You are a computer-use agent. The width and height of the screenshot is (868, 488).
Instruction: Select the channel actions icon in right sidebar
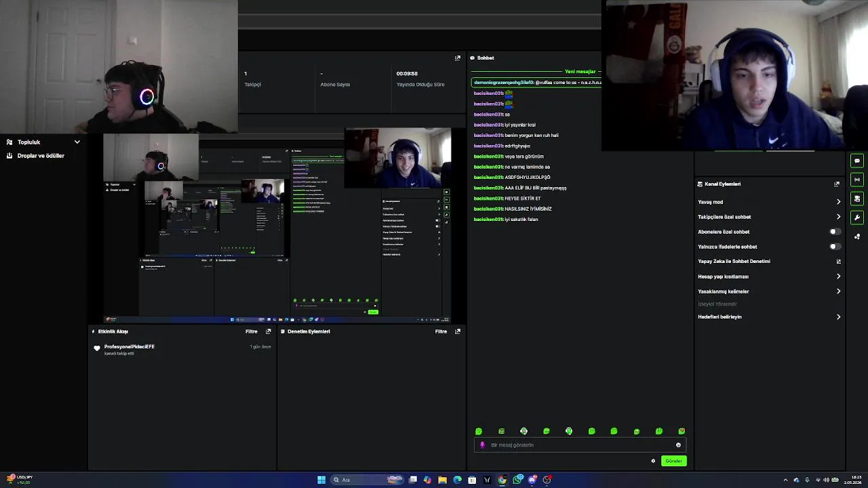(x=857, y=199)
